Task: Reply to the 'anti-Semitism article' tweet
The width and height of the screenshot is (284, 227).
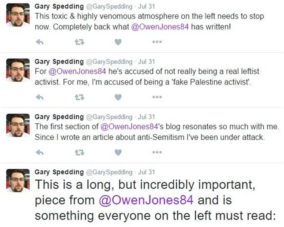Action: coord(40,153)
